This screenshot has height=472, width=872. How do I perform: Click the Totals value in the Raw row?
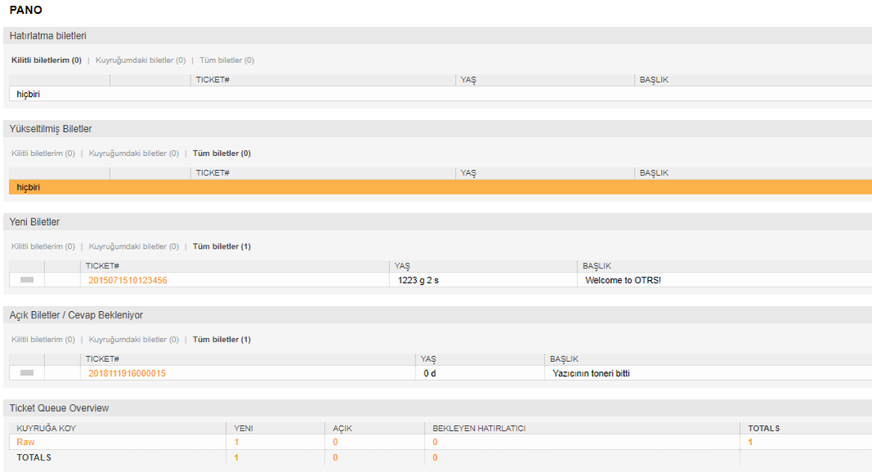pos(750,442)
